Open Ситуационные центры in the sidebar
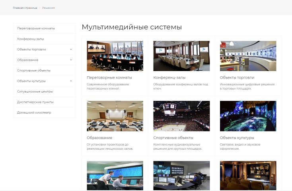The image size is (292, 191). pyautogui.click(x=45, y=91)
